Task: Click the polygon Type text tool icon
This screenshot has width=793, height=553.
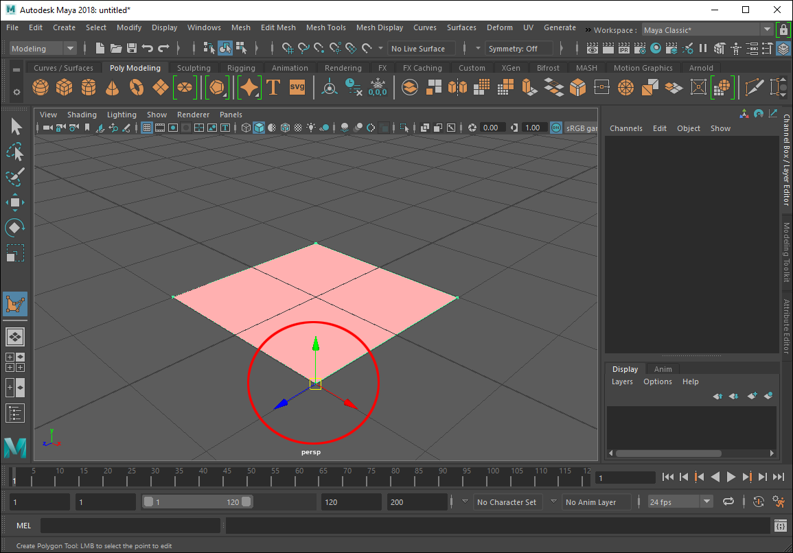Action: click(x=273, y=87)
